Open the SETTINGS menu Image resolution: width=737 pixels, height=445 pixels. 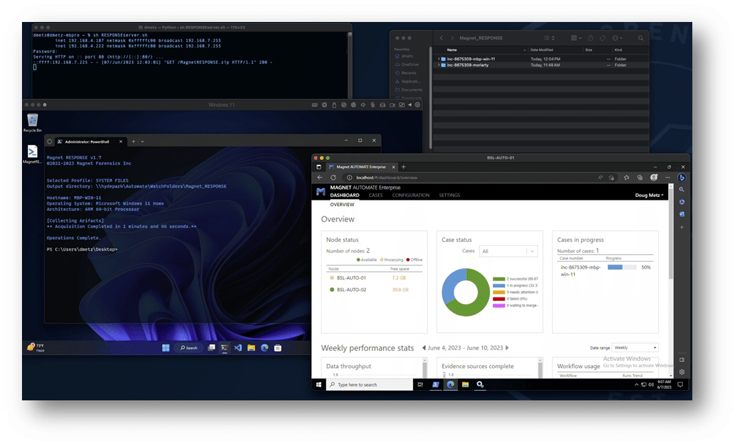(x=450, y=195)
